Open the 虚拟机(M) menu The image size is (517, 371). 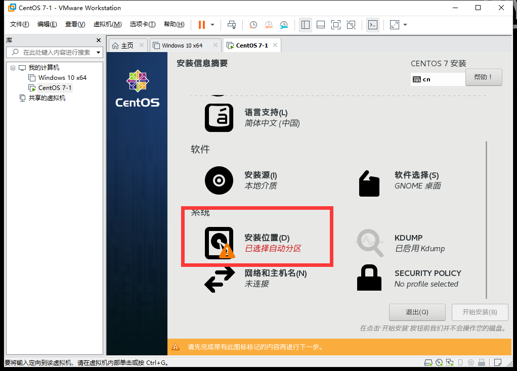coord(107,24)
